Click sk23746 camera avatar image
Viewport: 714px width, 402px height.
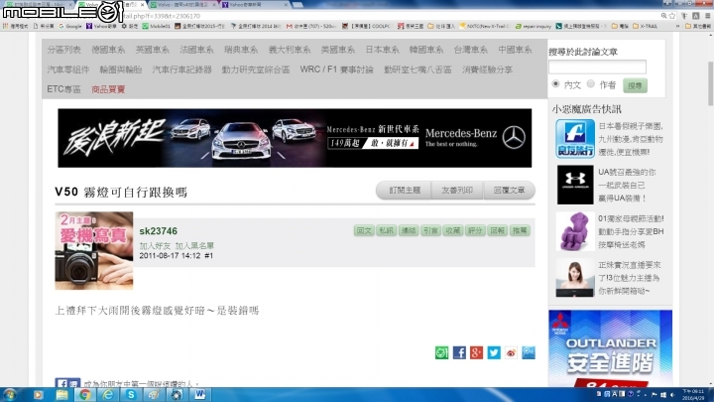94,251
